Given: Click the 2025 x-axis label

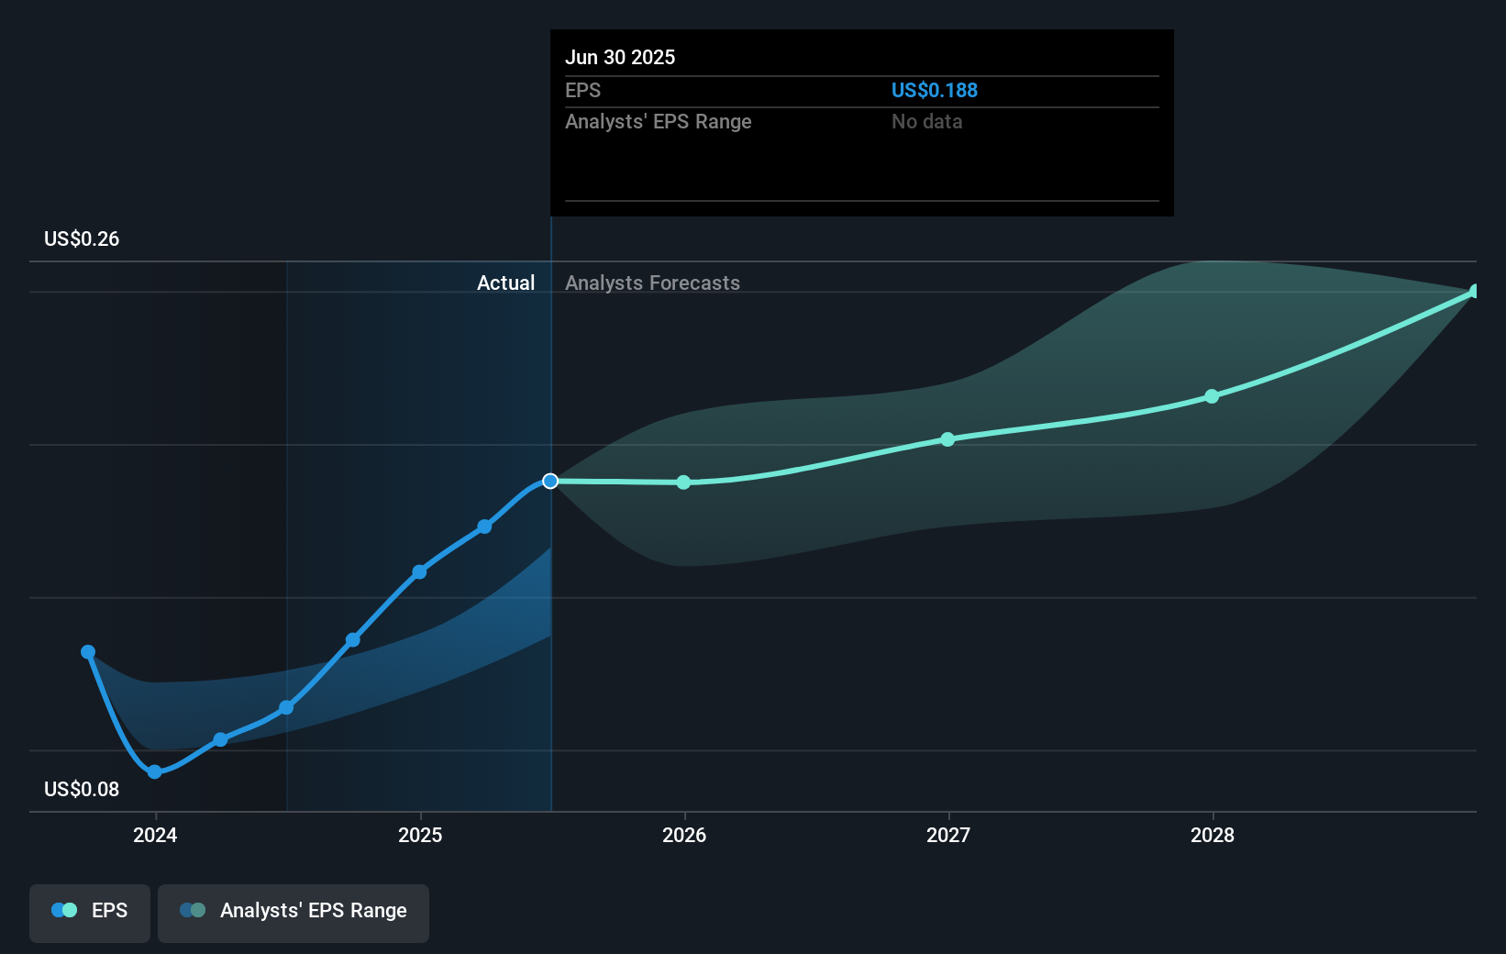Looking at the screenshot, I should point(420,835).
